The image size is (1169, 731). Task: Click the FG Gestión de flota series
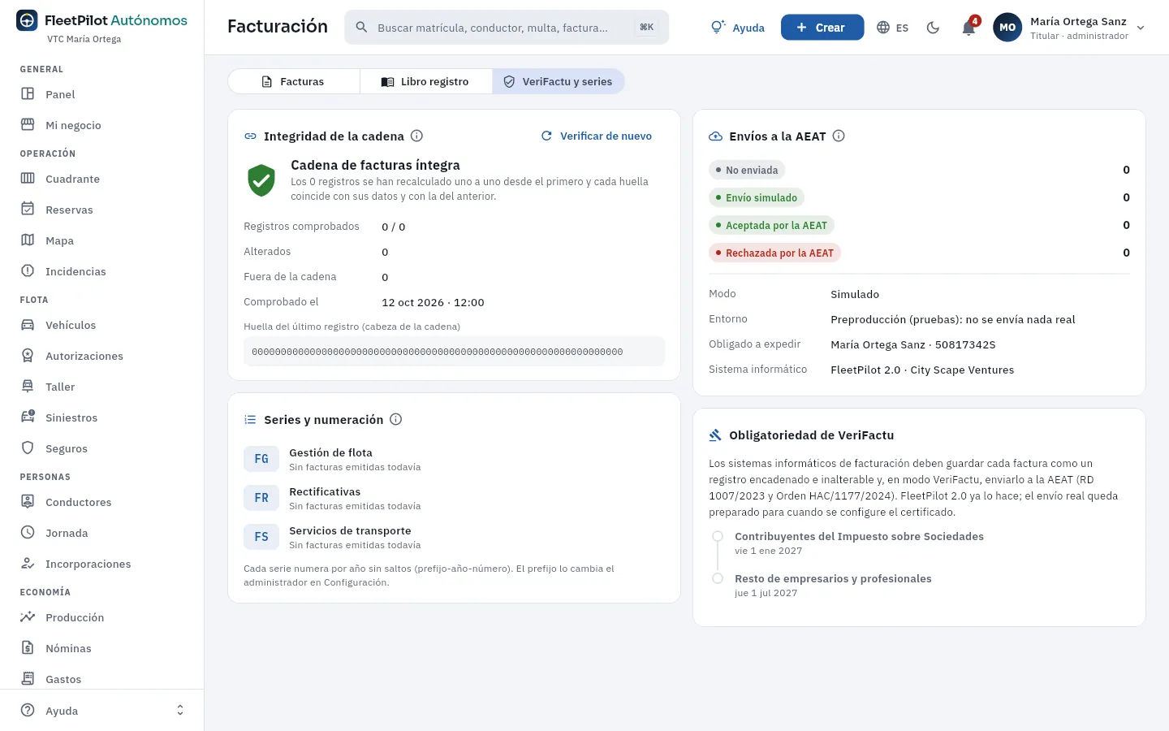point(454,459)
